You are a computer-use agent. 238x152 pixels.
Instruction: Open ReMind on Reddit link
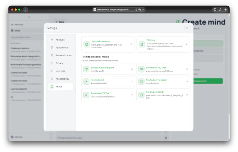pos(163,95)
